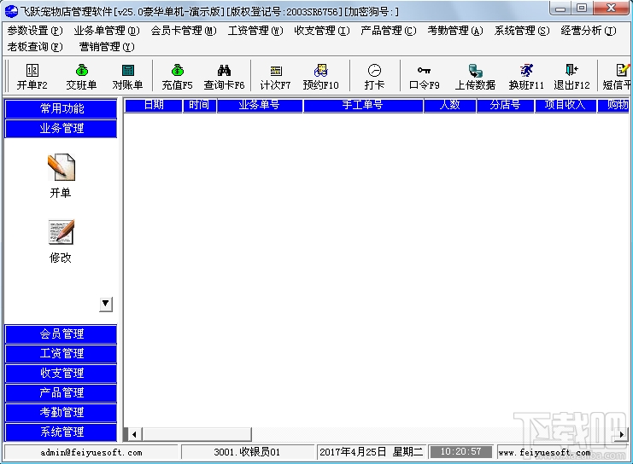The height and width of the screenshot is (464, 633).
Task: Click the 上传数据 upload data icon
Action: point(475,77)
